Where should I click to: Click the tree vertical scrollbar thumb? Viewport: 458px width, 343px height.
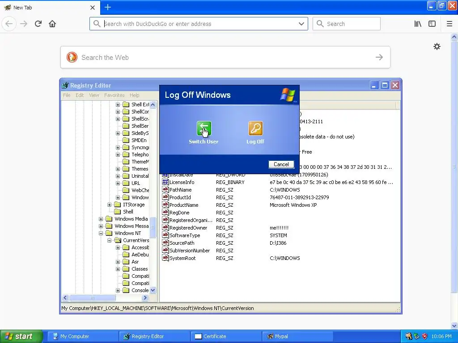tap(153, 227)
